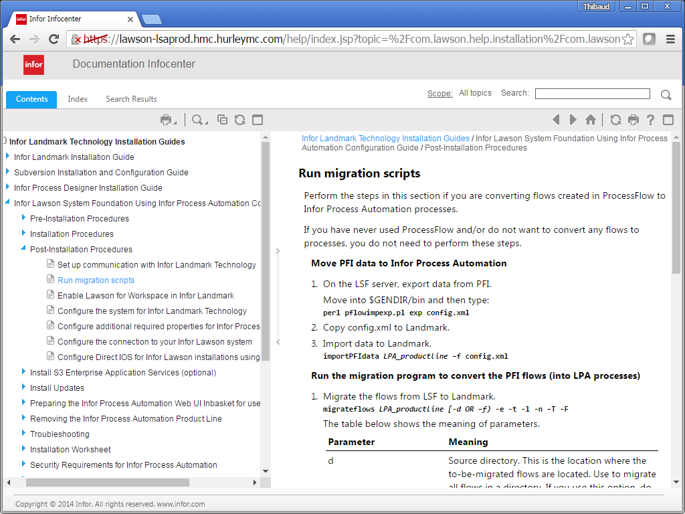Collapse Post-Installation Procedures tree node

[23, 249]
